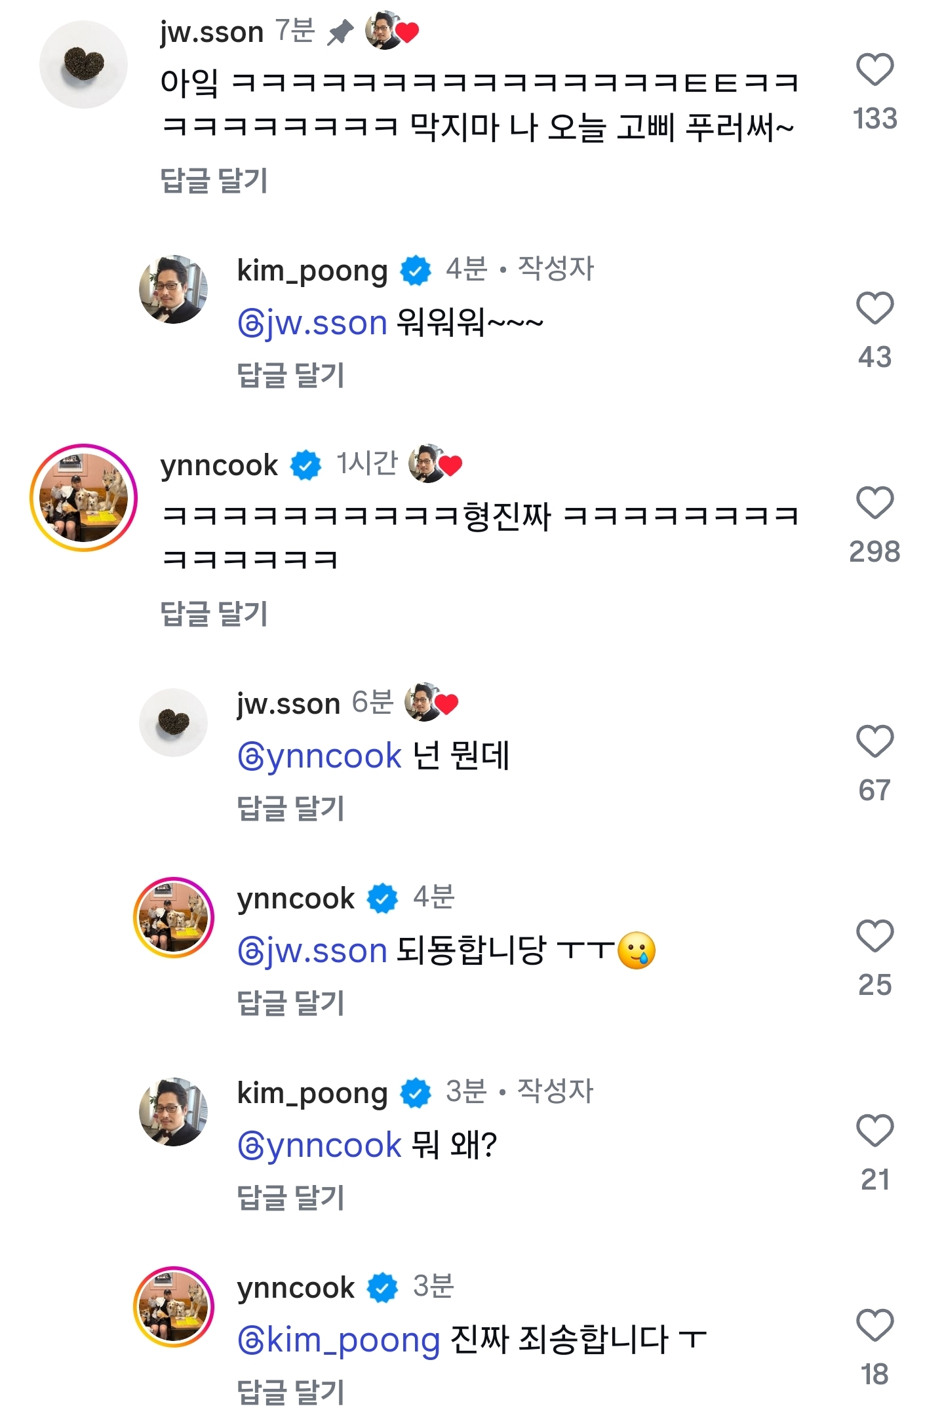Open @jw.sson mention in kim_poong's 워워워 reply
Image resolution: width=944 pixels, height=1419 pixels.
point(312,323)
